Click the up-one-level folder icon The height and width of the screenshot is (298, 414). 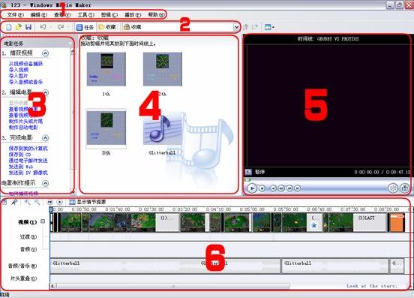246,27
